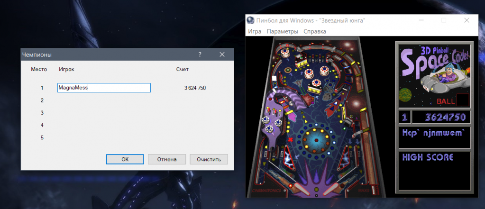
Task: Focus the player name field containing MagnaMess
Action: [104, 88]
